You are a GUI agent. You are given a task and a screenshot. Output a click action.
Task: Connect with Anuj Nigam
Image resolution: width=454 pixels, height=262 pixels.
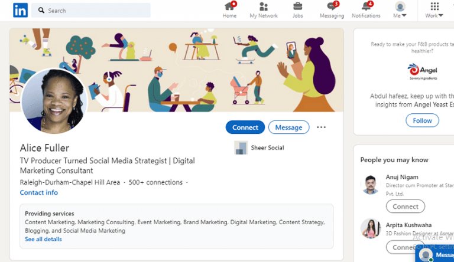coord(406,207)
